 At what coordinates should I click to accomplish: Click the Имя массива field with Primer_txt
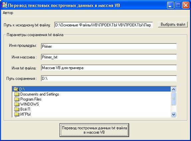(x=109, y=57)
